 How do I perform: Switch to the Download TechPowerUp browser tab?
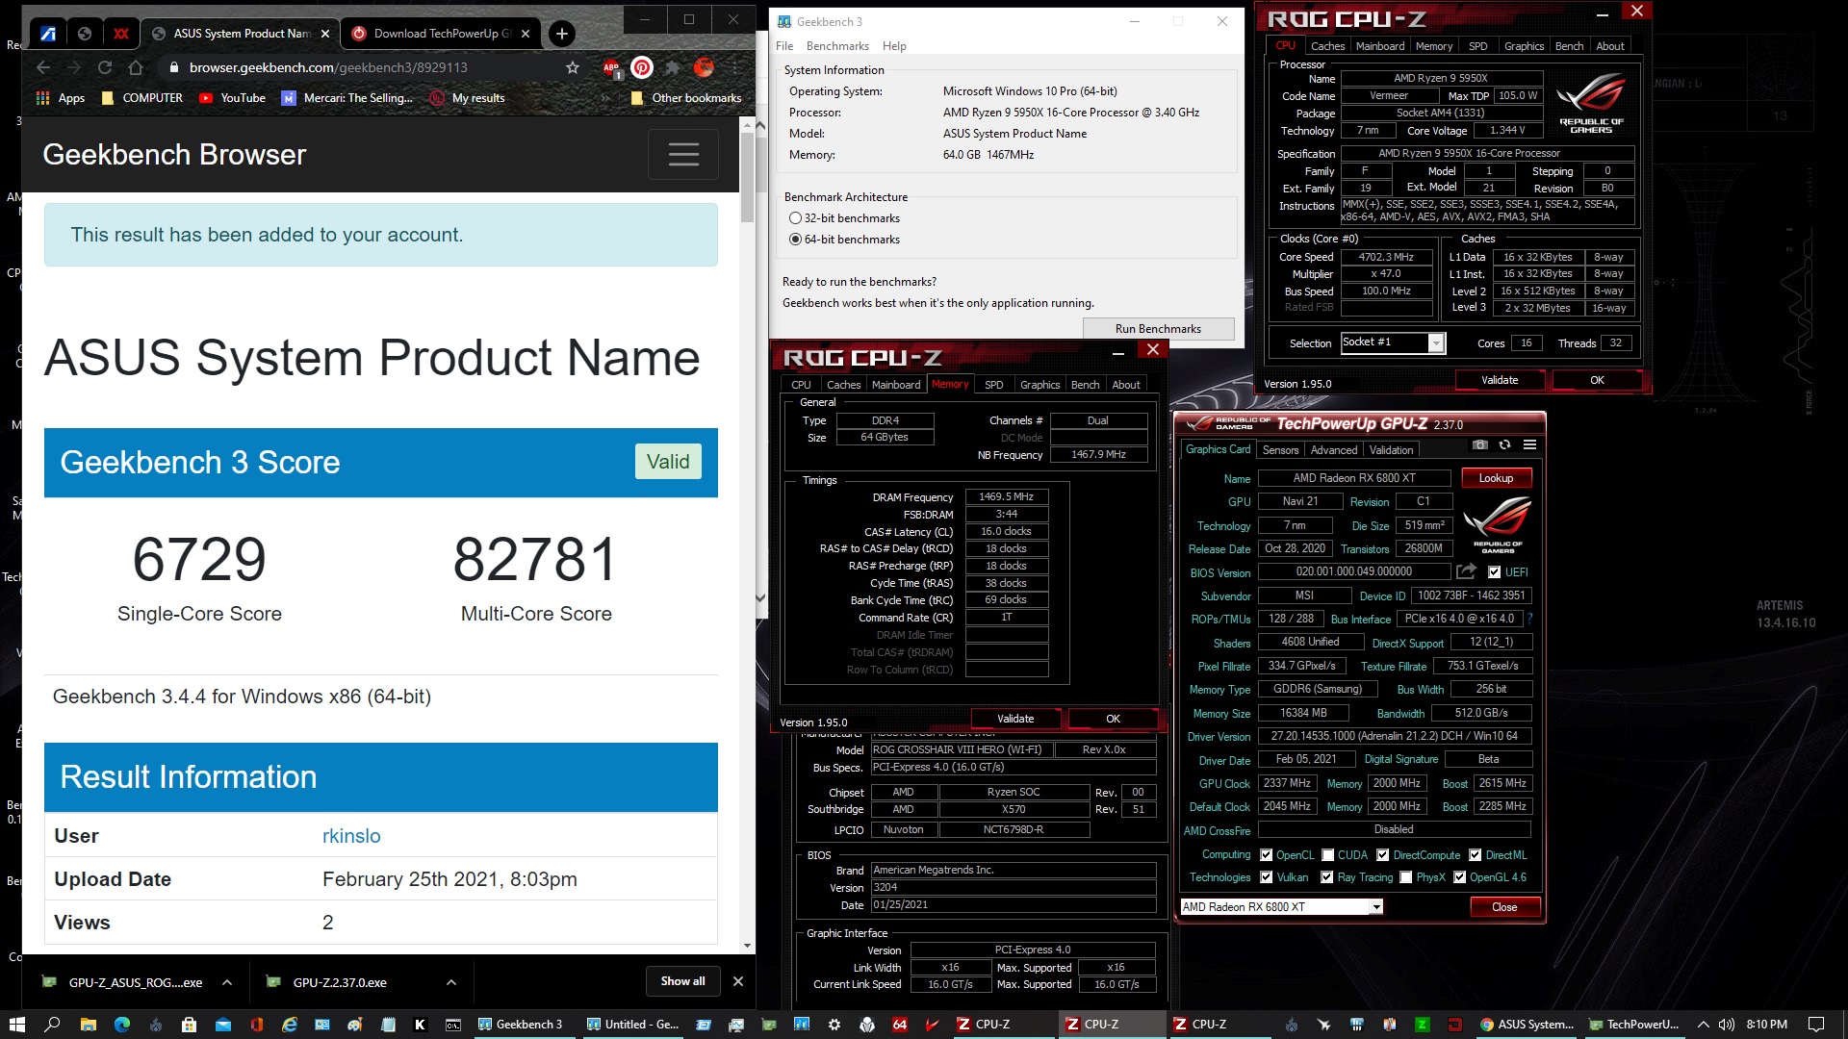[x=441, y=34]
